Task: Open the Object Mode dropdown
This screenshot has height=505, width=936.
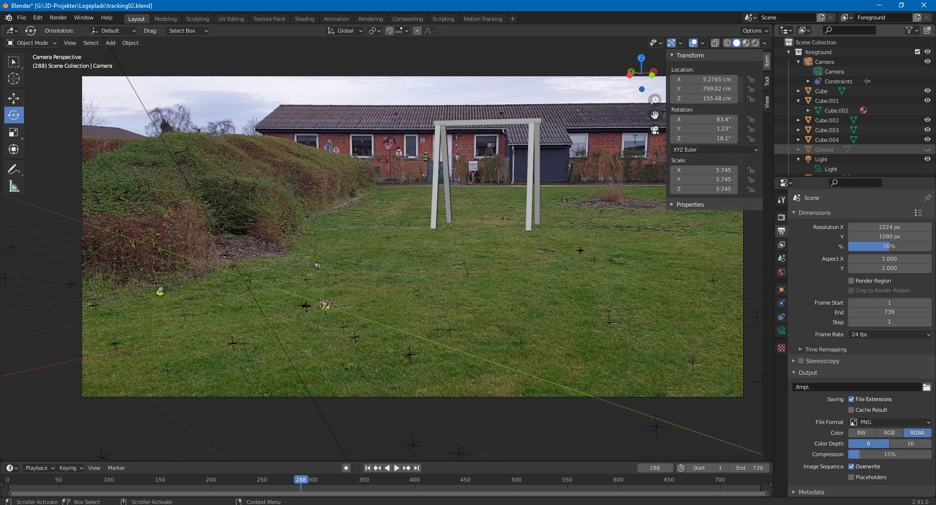Action: pos(31,43)
